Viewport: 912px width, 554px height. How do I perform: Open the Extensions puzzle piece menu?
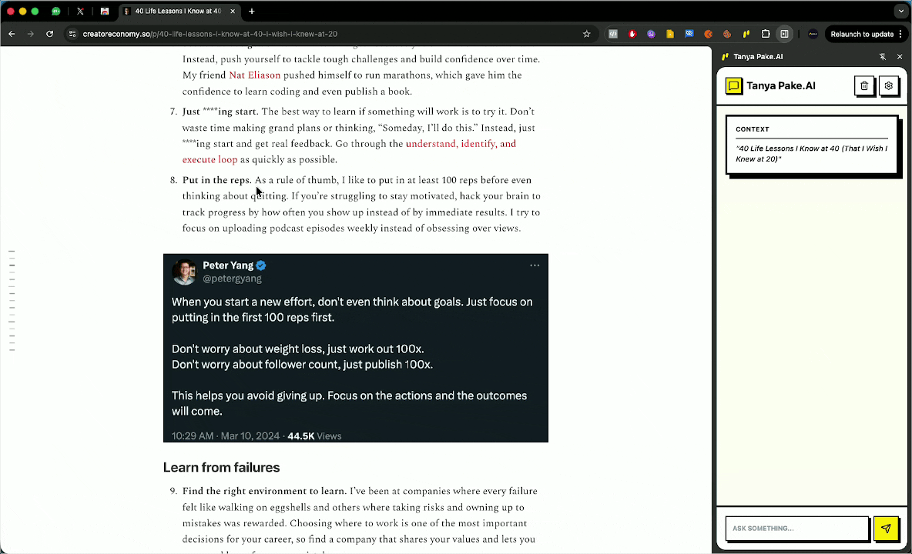(766, 34)
